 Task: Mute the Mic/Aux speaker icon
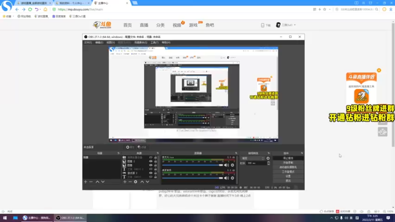pyautogui.click(x=227, y=165)
